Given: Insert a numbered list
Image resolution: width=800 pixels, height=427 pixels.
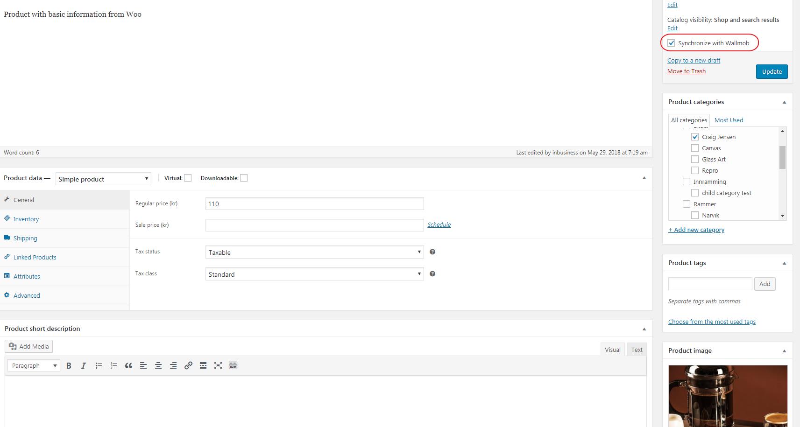Looking at the screenshot, I should (x=113, y=366).
